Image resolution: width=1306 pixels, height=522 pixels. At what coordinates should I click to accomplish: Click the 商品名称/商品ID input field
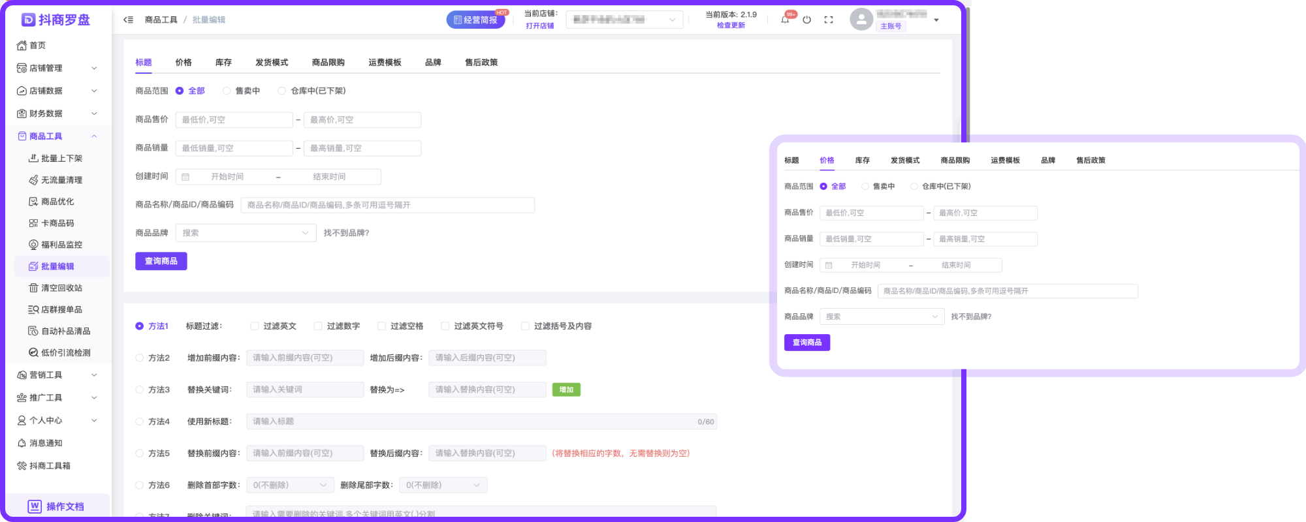coord(387,206)
